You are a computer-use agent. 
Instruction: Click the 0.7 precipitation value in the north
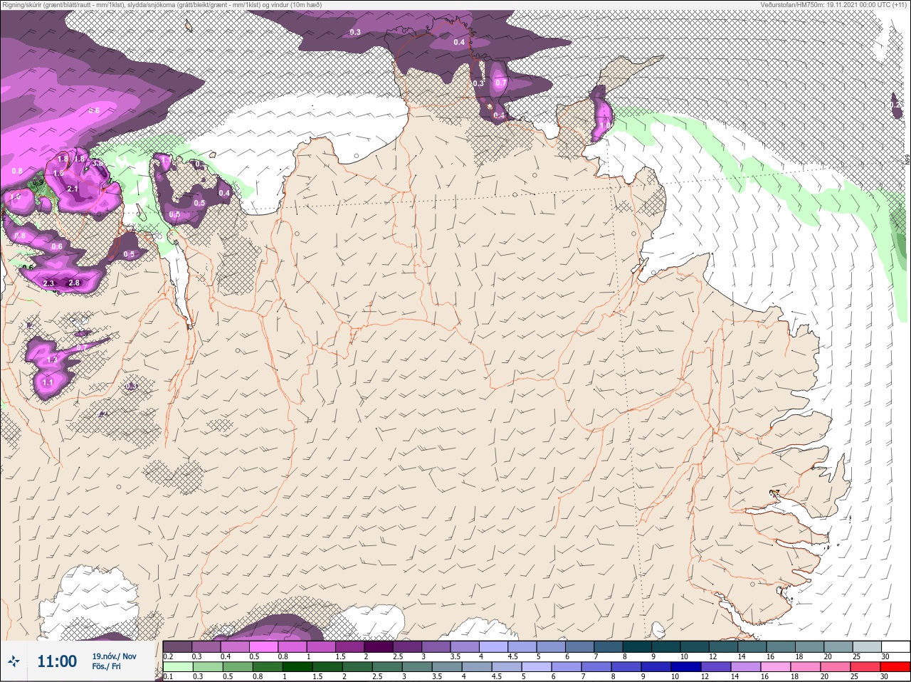(x=500, y=83)
